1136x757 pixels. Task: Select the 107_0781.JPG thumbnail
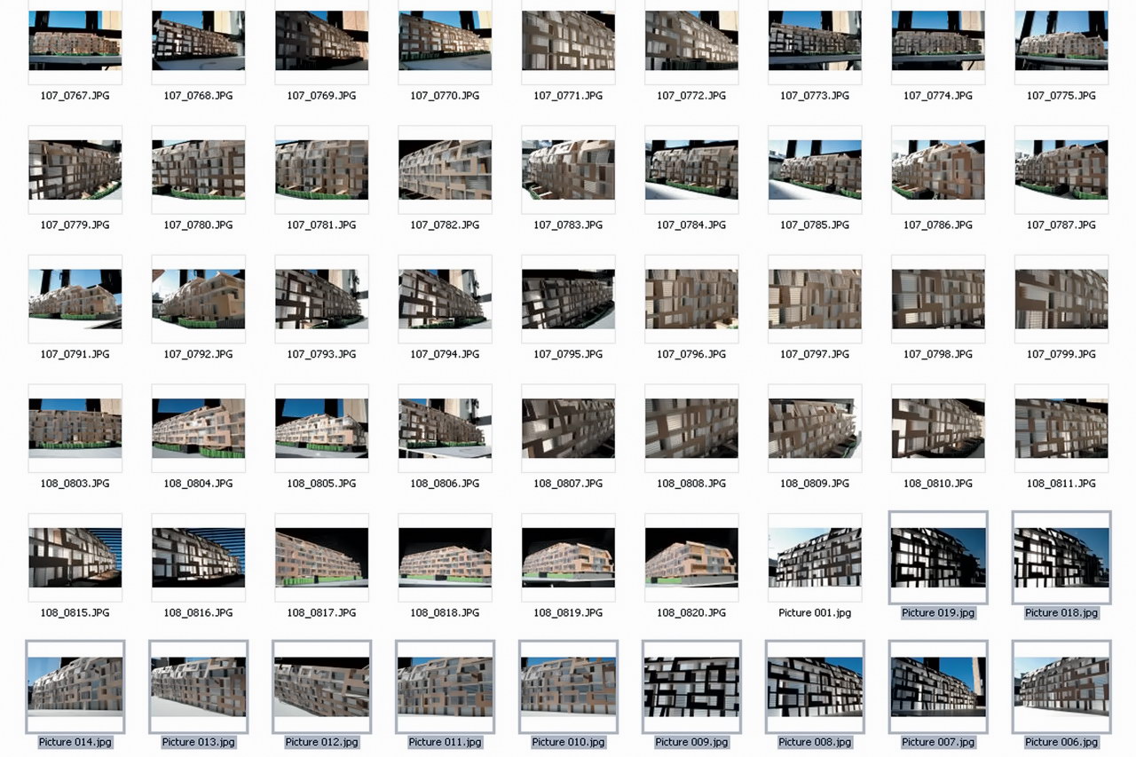pyautogui.click(x=321, y=170)
